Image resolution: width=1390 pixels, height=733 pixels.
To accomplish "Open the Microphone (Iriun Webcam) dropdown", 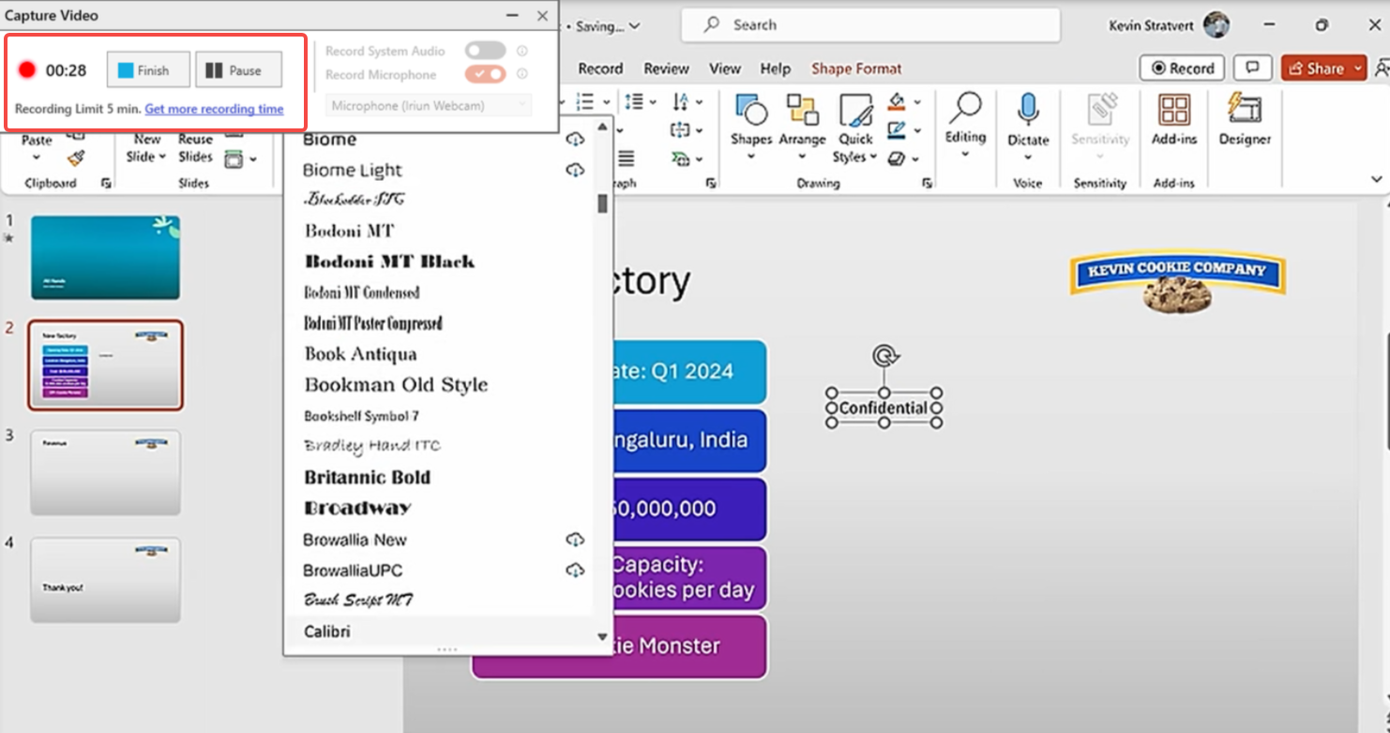I will [429, 106].
